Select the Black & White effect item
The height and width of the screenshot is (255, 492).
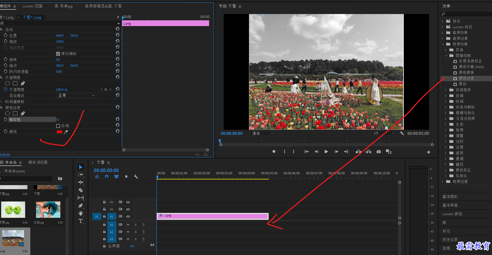pos(463,84)
